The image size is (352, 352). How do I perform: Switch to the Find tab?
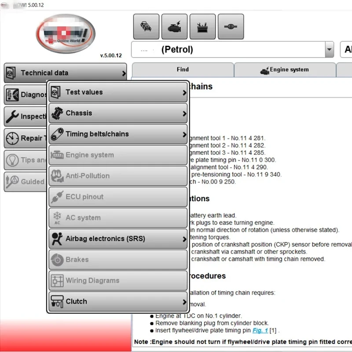(x=183, y=70)
